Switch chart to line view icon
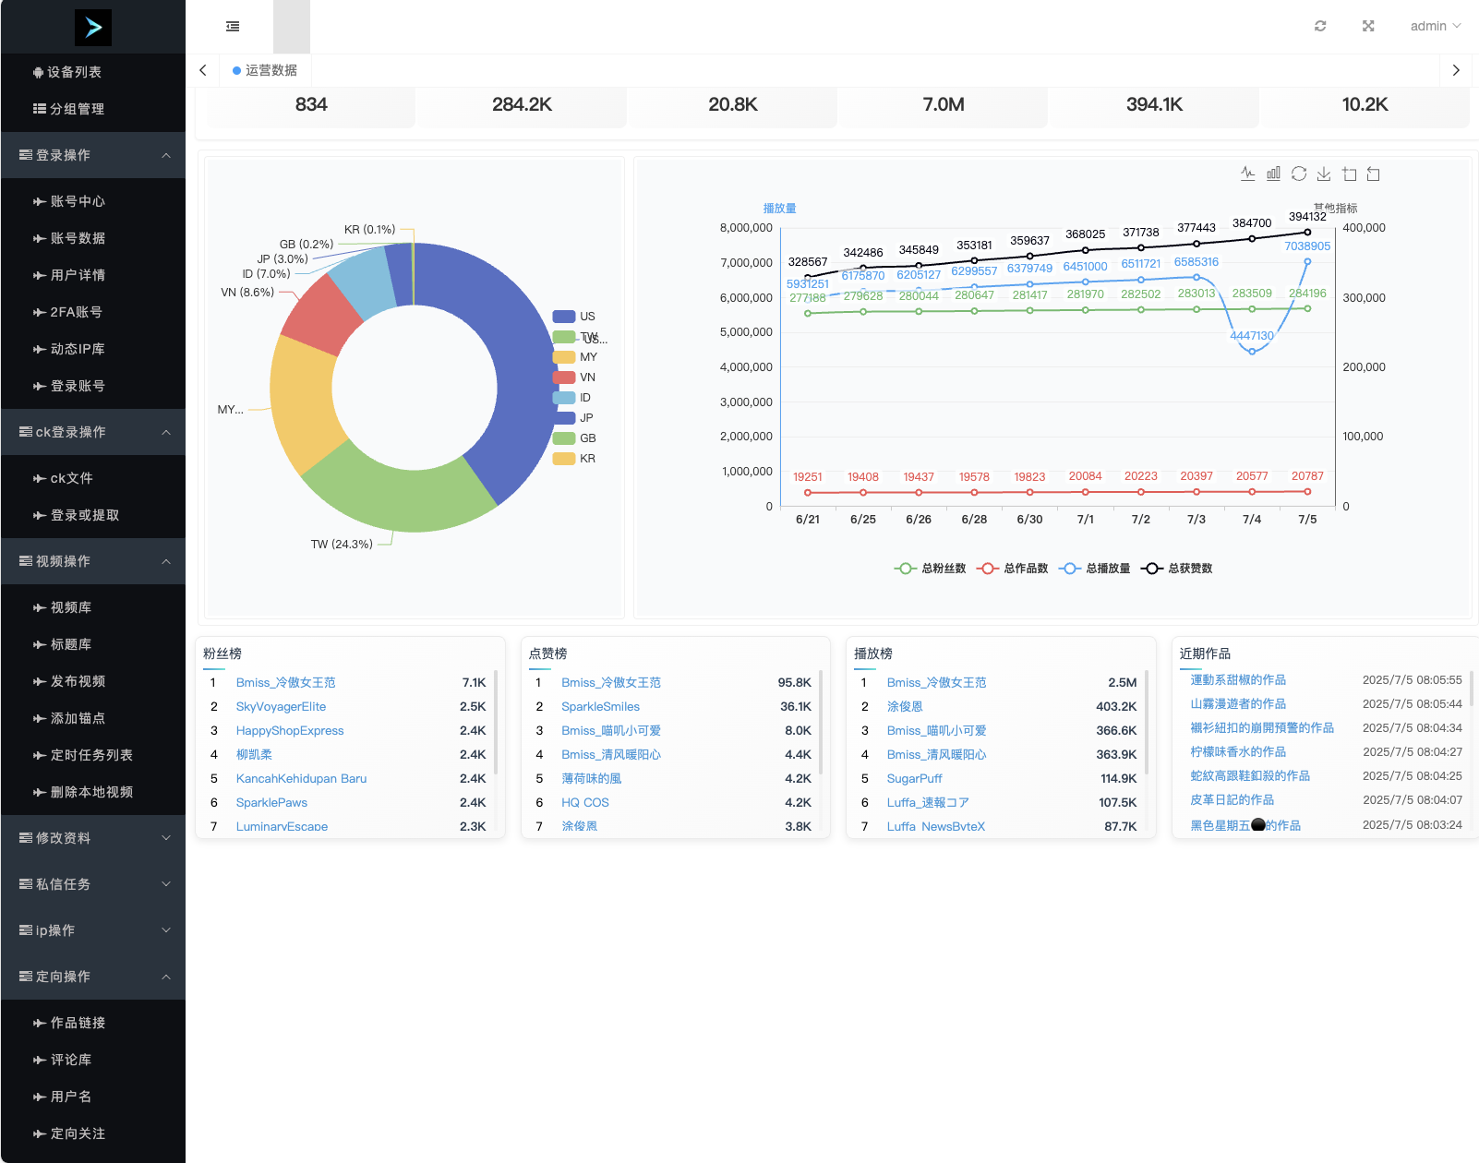The height and width of the screenshot is (1163, 1479). [x=1248, y=174]
